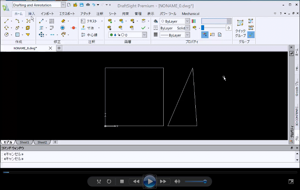Expand the Dimension button dropdown arrow
This screenshot has width=300, height=190.
point(99,28)
